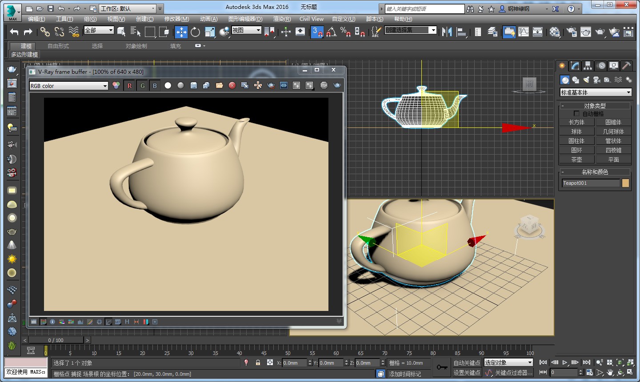The width and height of the screenshot is (640, 382).
Task: Activate the Select and Rotate tool
Action: (x=195, y=32)
